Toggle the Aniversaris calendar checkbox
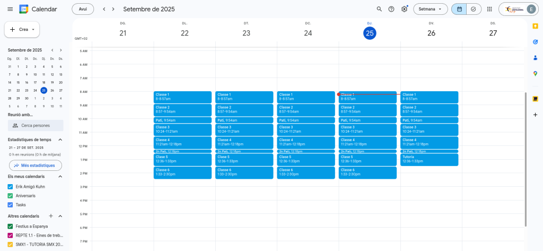Screen dimensions: 543x251 pyautogui.click(x=10, y=196)
